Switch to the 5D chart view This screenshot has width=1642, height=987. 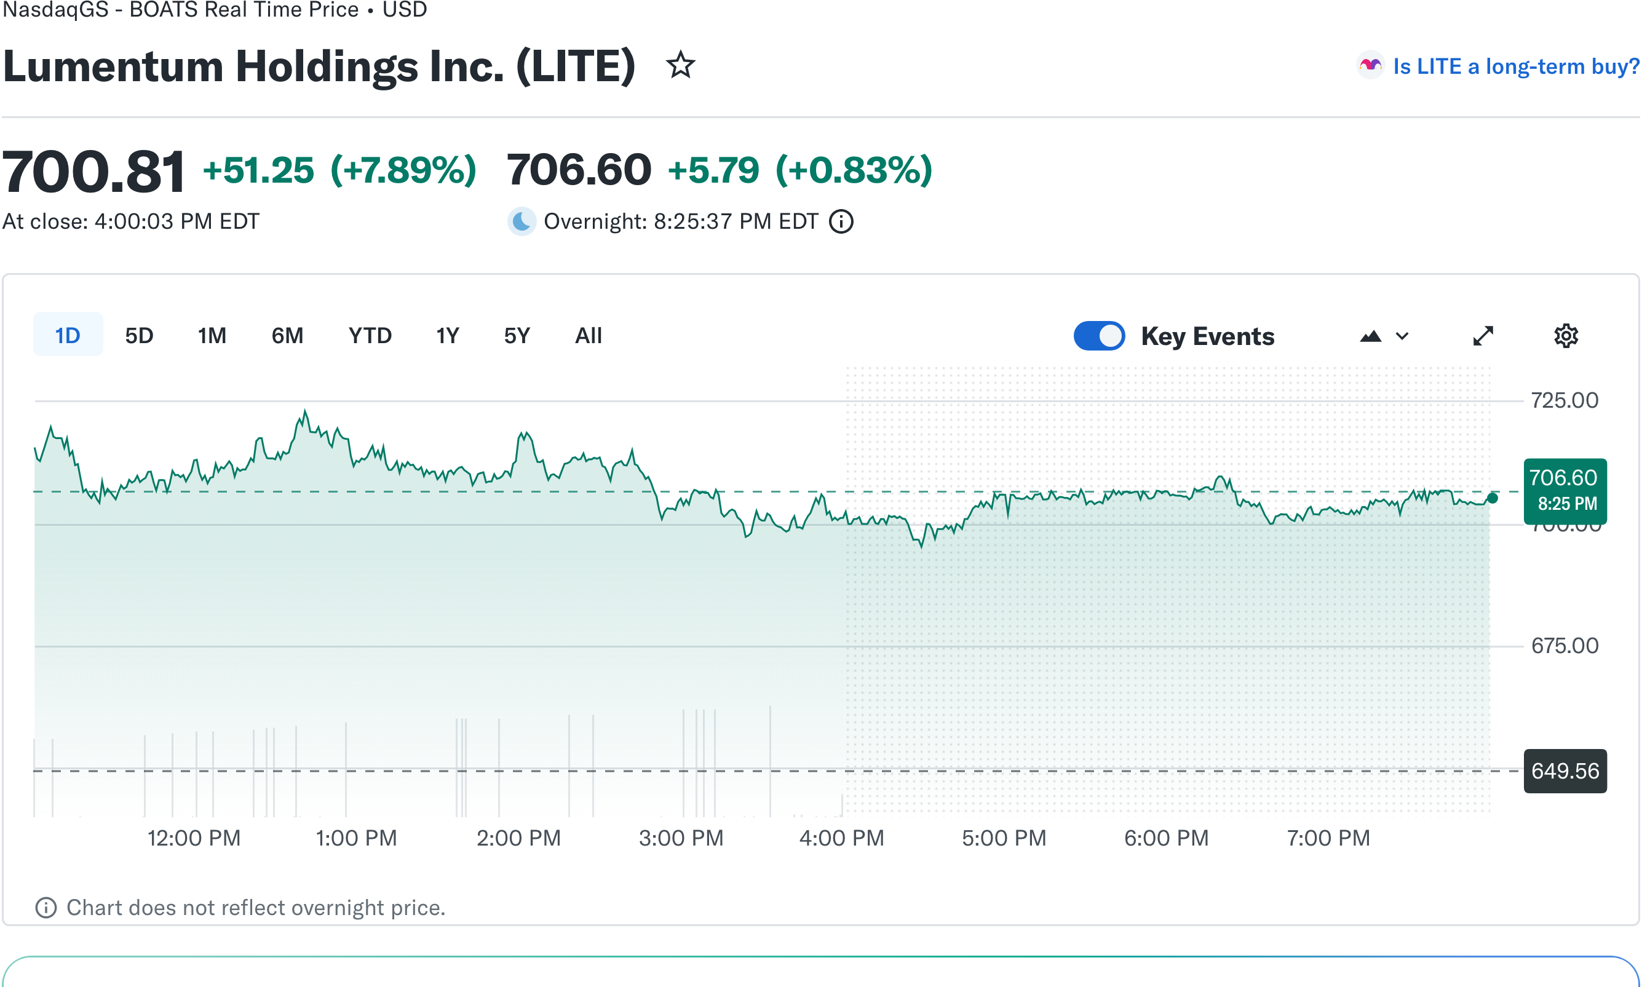pos(138,335)
